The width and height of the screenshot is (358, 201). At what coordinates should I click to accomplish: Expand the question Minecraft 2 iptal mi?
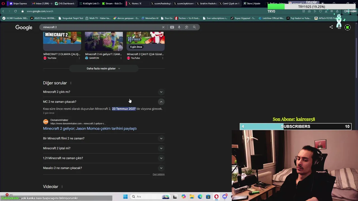104,148
